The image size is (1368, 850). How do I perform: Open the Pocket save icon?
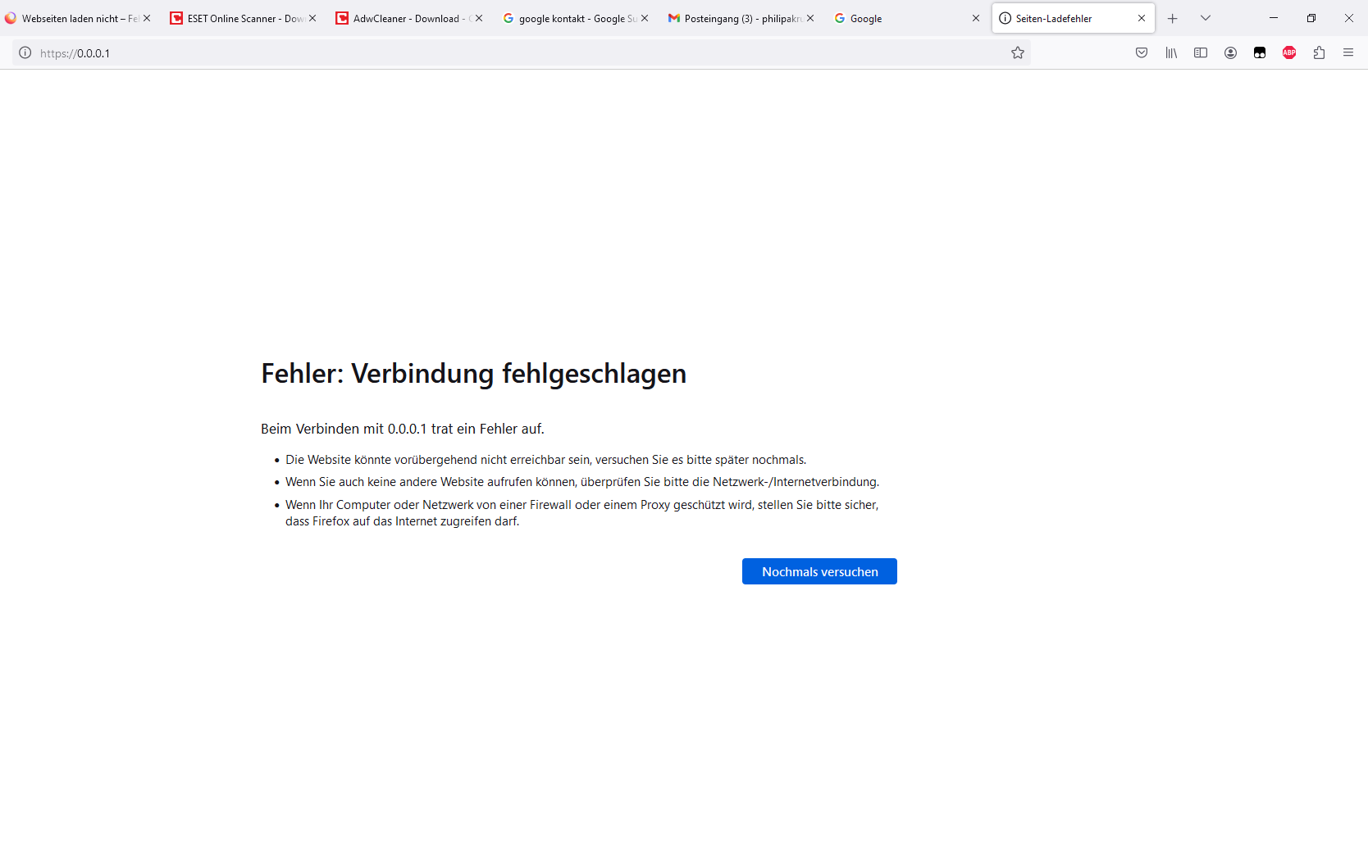click(x=1142, y=53)
